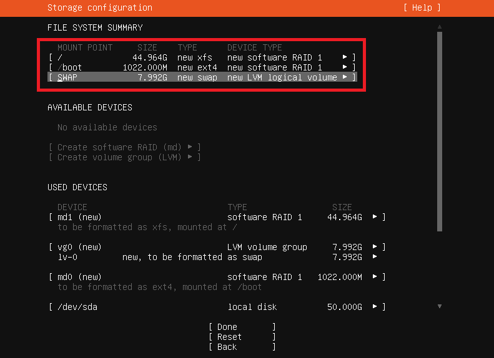The height and width of the screenshot is (358, 494).
Task: Click the 'Storage configuration' title
Action: 100,7
